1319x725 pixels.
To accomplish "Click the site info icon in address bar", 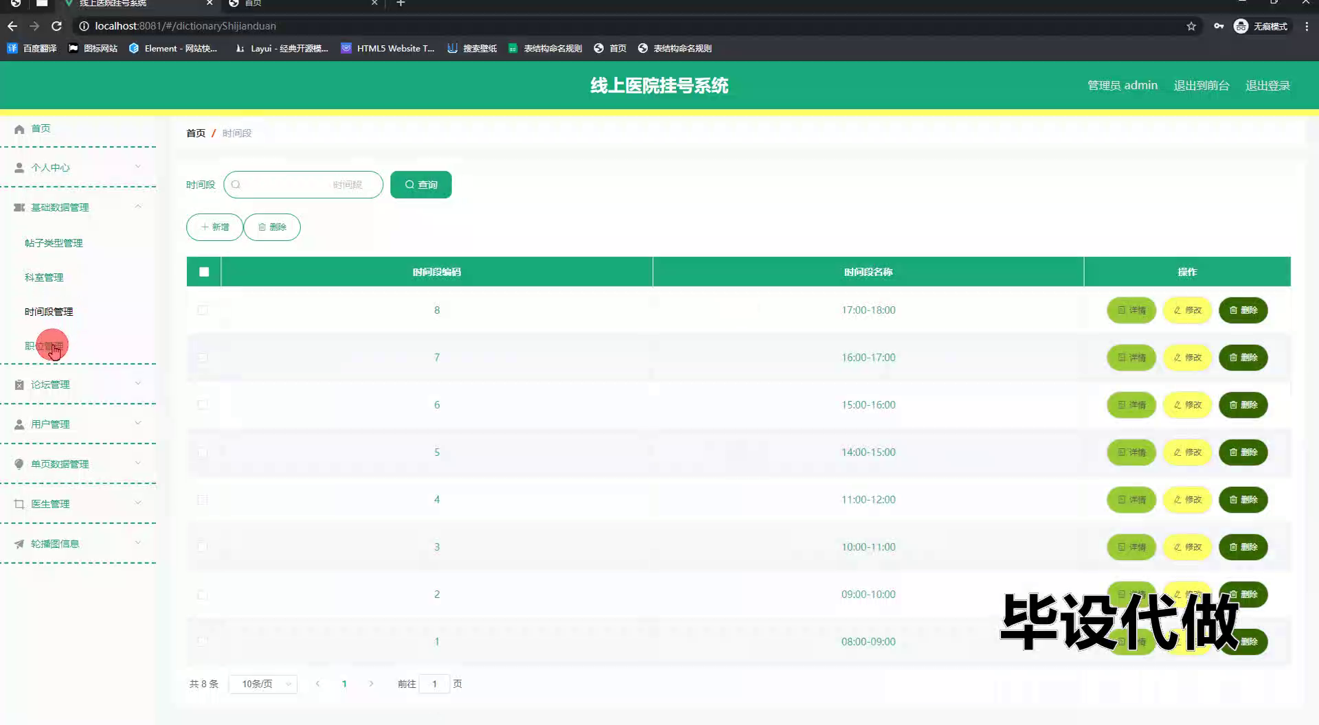I will tap(84, 26).
